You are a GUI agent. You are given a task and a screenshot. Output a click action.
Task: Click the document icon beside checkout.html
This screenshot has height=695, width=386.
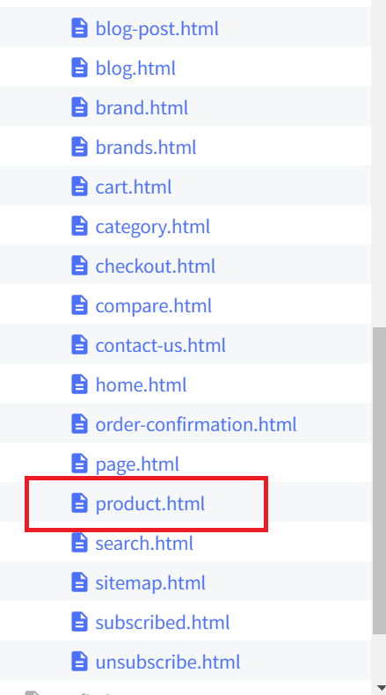[x=79, y=266]
